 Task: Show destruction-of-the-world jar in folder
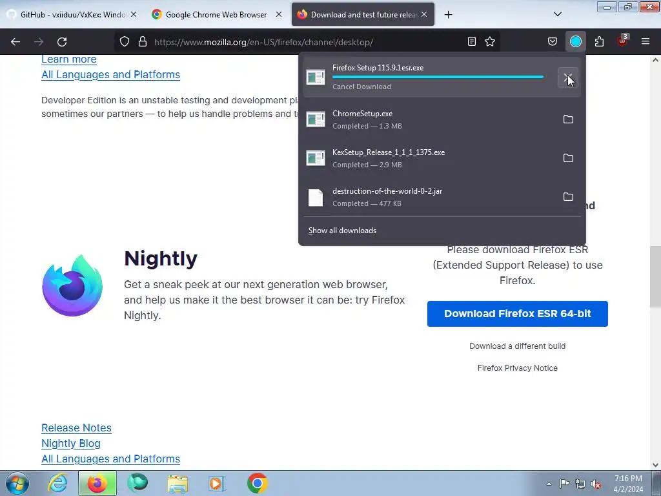coord(568,197)
